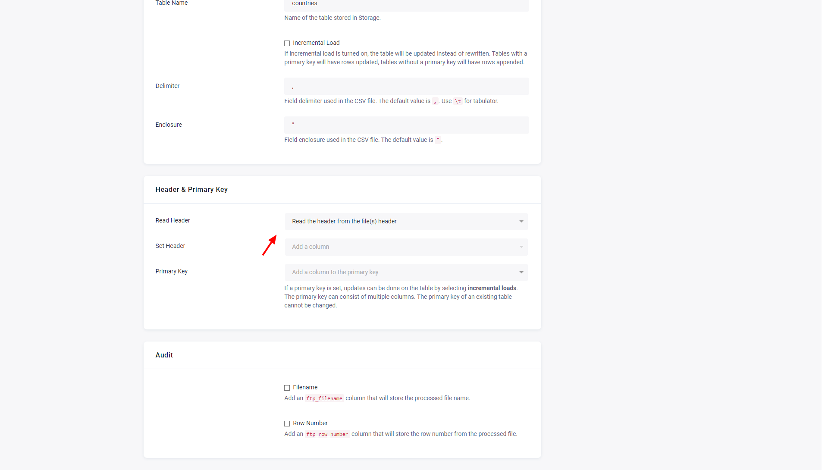Click the ftp_filename code text
This screenshot has width=828, height=470.
click(x=324, y=398)
